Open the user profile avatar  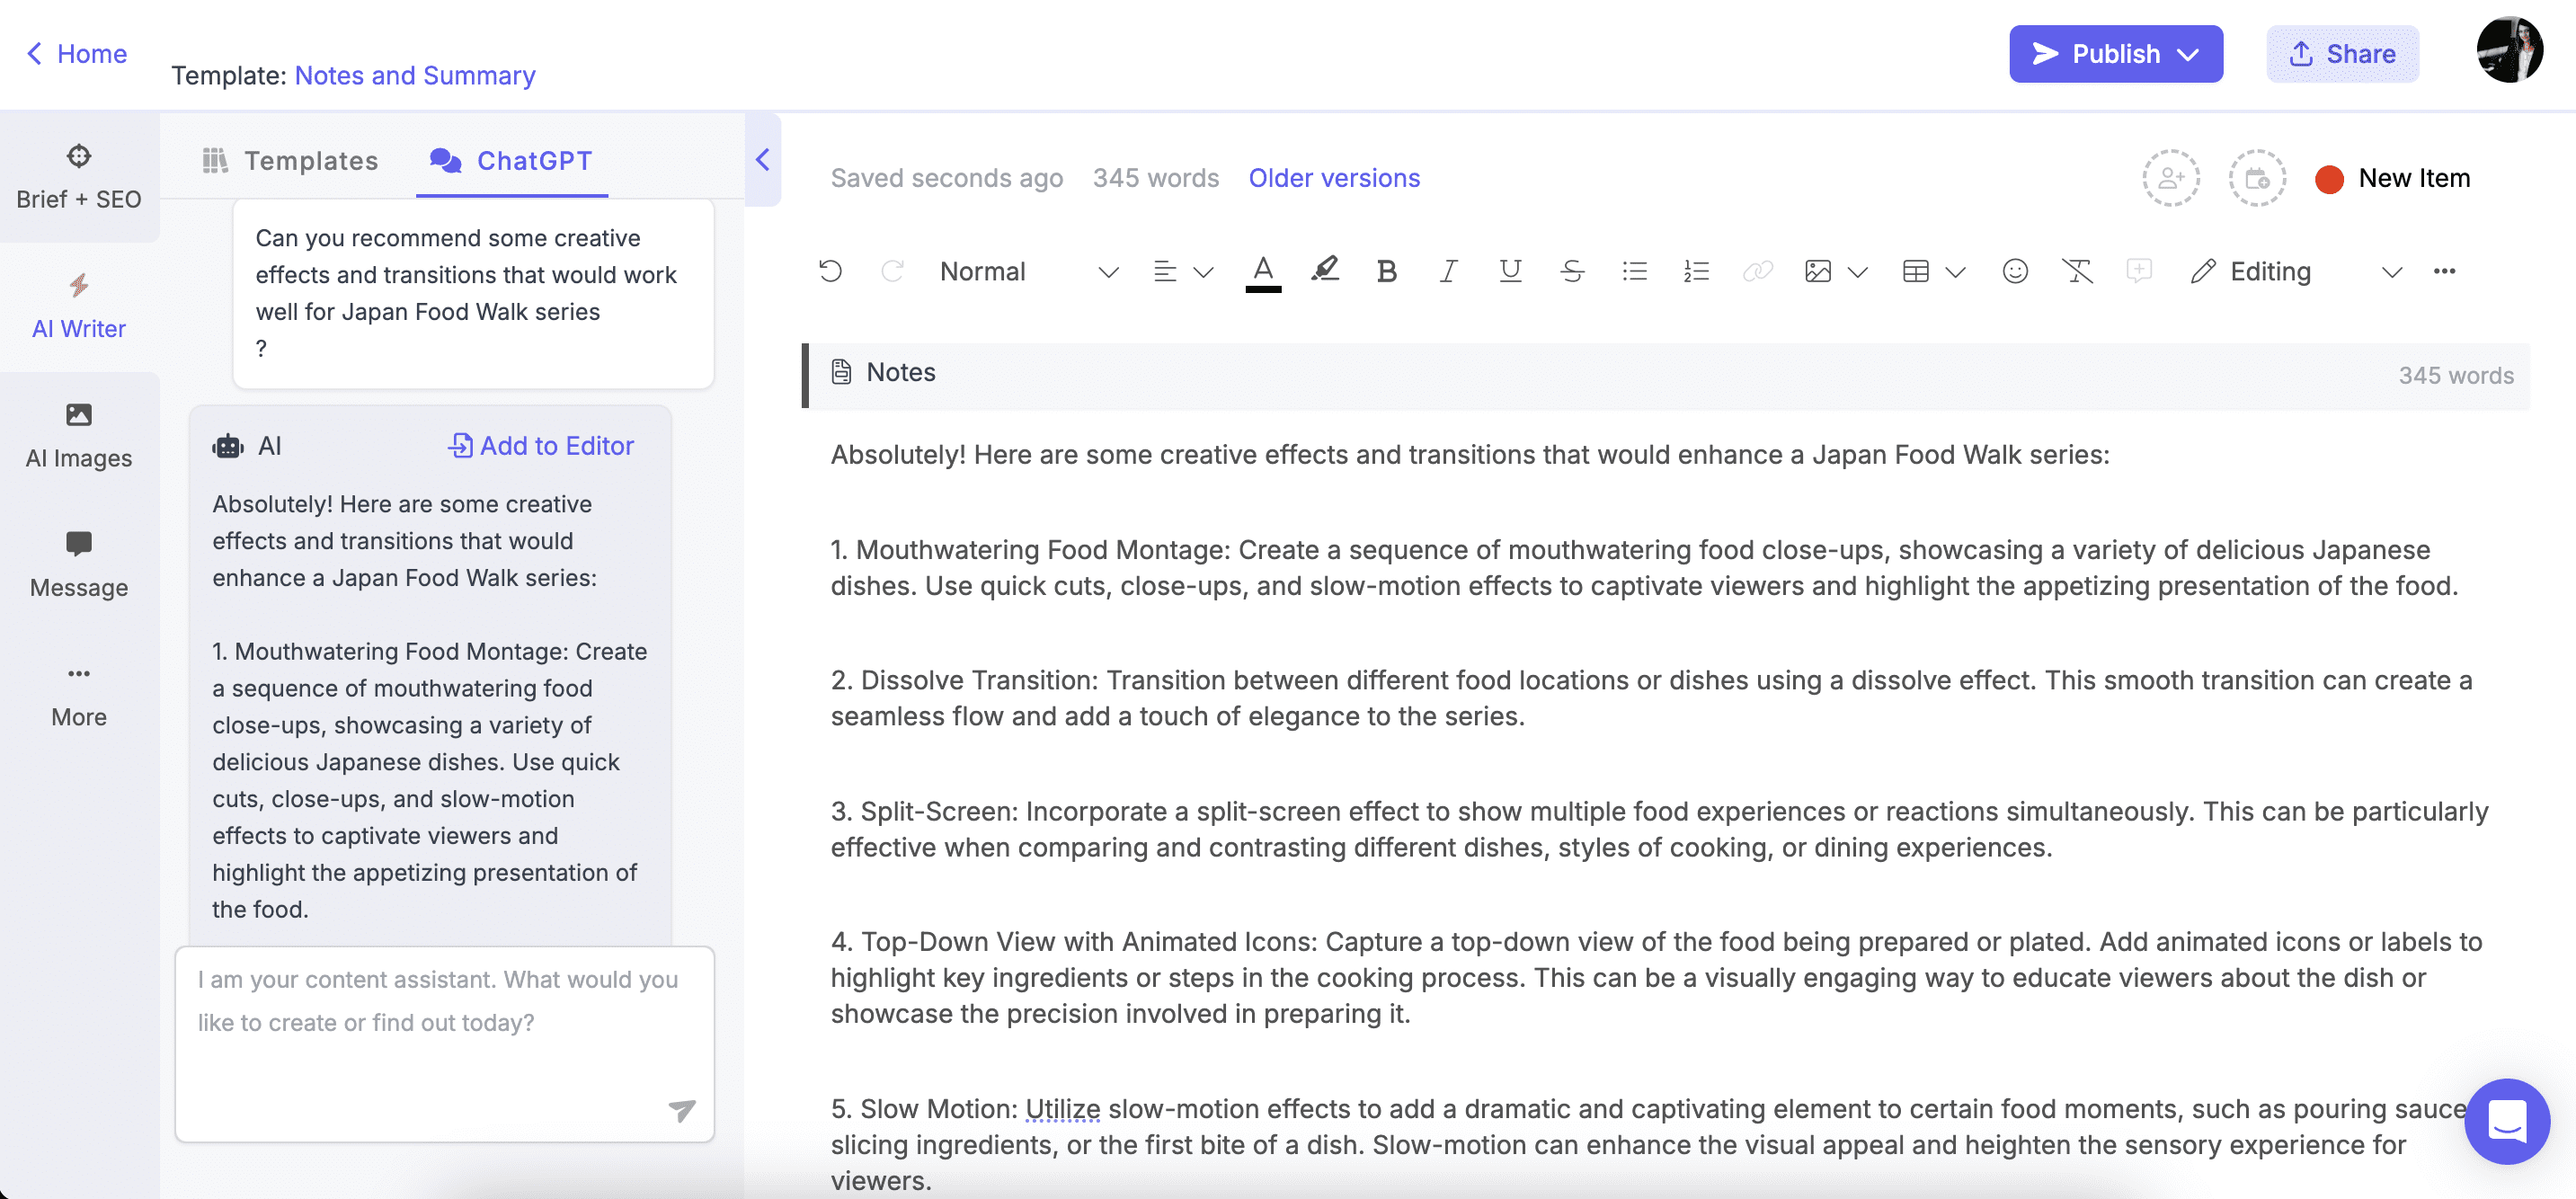[2510, 50]
